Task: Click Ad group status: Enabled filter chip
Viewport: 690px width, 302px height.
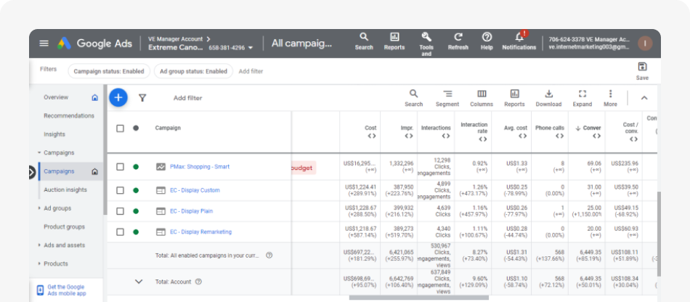Action: point(193,71)
